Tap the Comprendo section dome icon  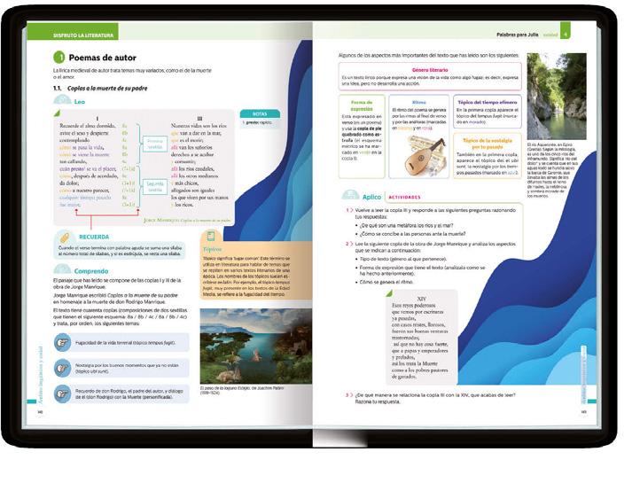tap(62, 269)
